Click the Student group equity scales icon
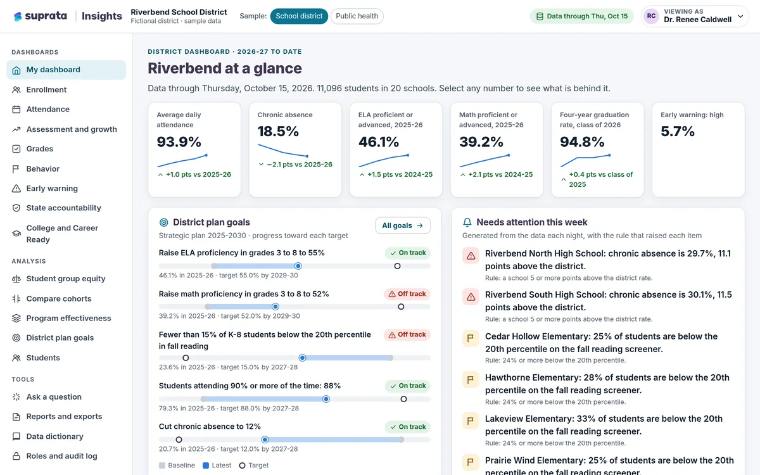This screenshot has width=760, height=475. coord(16,279)
